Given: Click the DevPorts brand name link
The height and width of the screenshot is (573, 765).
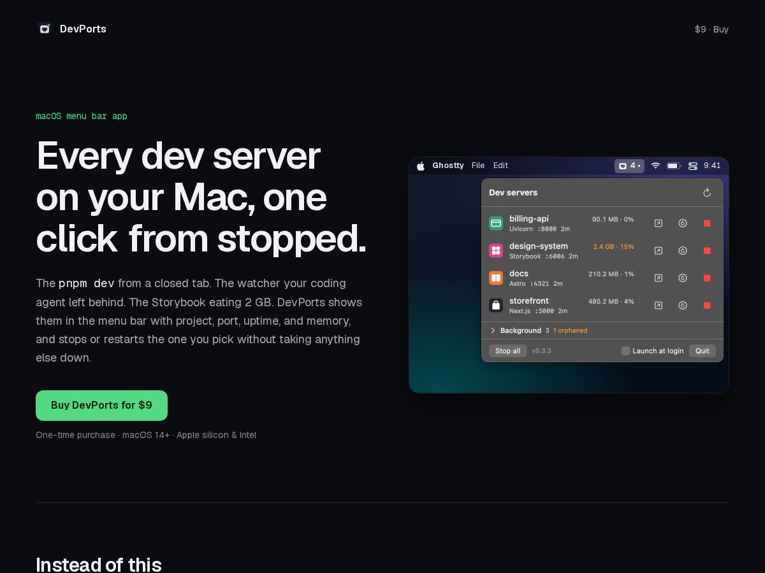Looking at the screenshot, I should pos(83,29).
